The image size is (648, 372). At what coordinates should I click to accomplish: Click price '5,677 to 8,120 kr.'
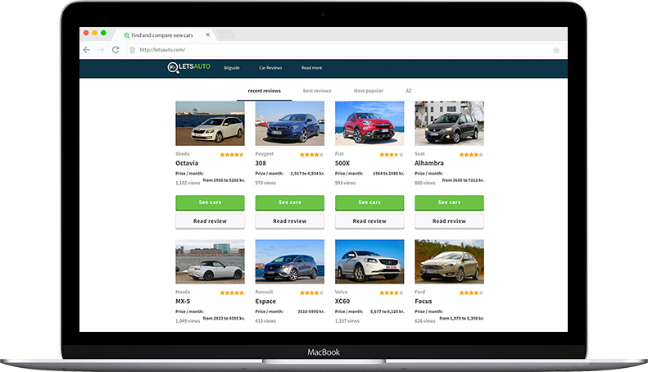[387, 311]
